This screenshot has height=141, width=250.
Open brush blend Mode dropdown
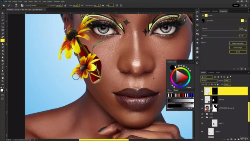tap(39, 5)
